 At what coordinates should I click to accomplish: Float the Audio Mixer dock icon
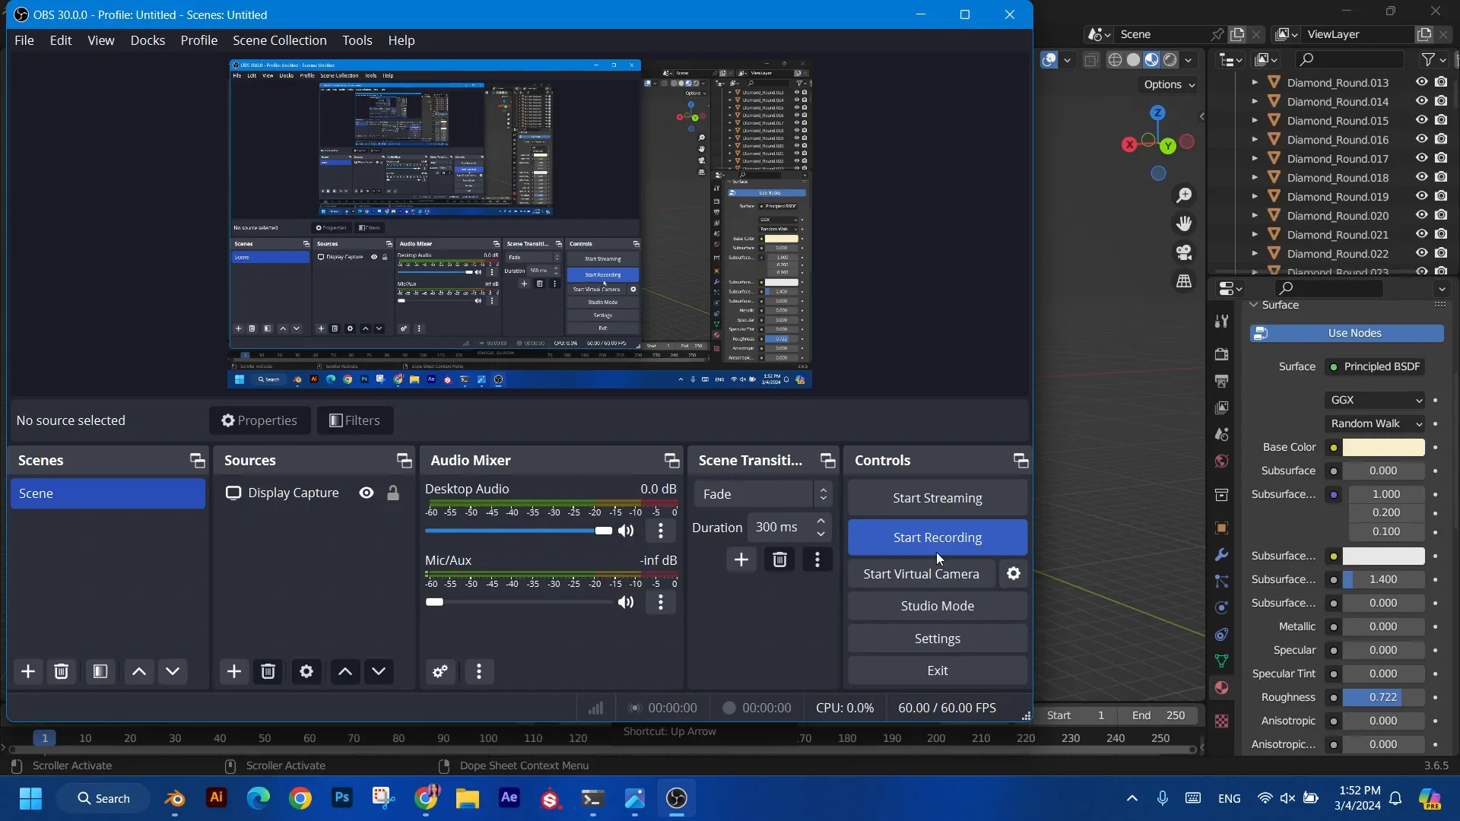(671, 461)
